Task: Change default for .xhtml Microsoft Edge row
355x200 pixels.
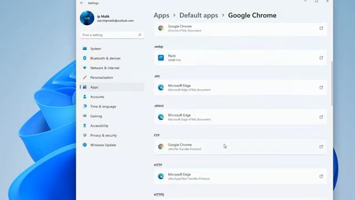Action: 240,117
